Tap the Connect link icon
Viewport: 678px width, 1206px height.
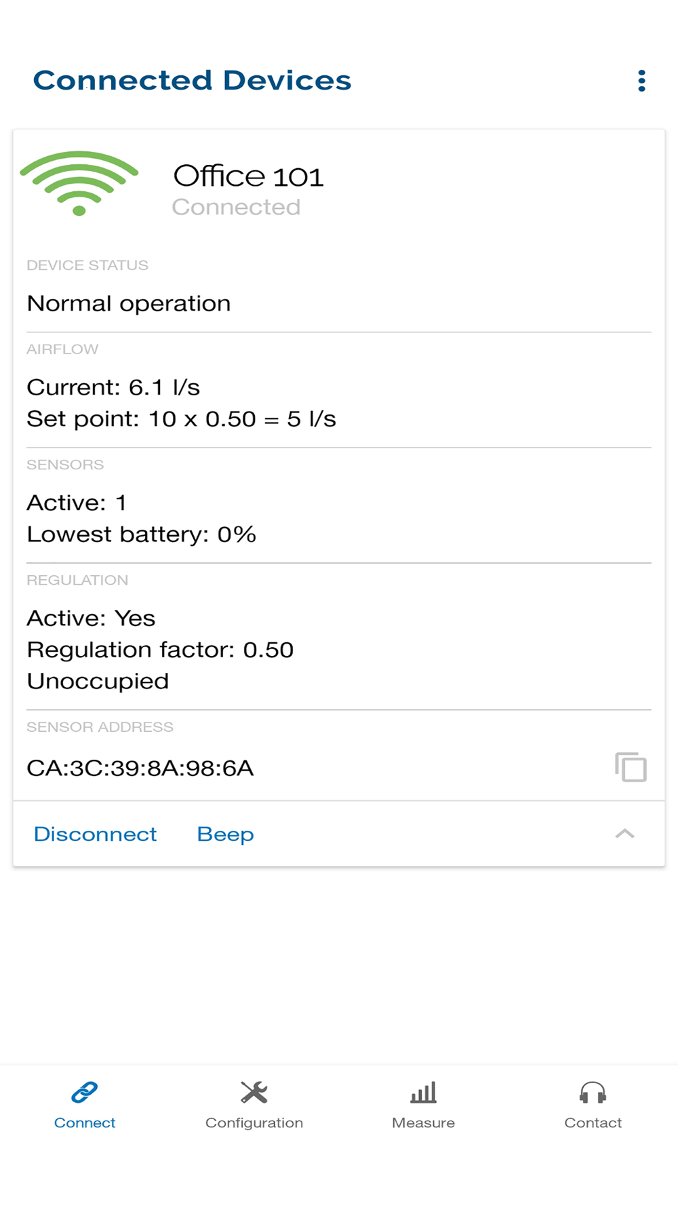(85, 1092)
